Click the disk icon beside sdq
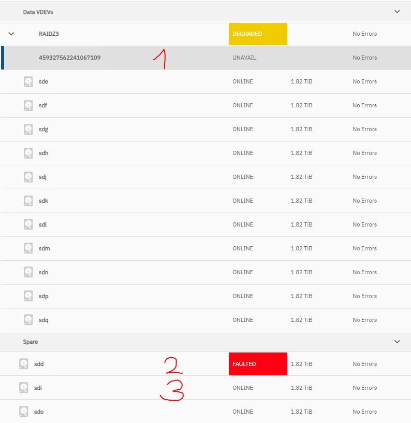The image size is (411, 423). [28, 320]
